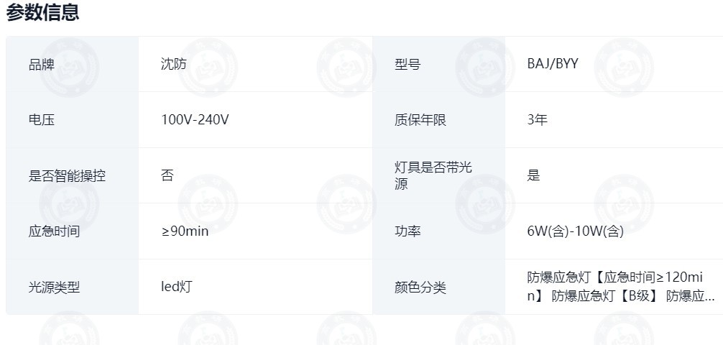This screenshot has width=723, height=345.
Task: Click the warranty value 3年
Action: point(537,120)
